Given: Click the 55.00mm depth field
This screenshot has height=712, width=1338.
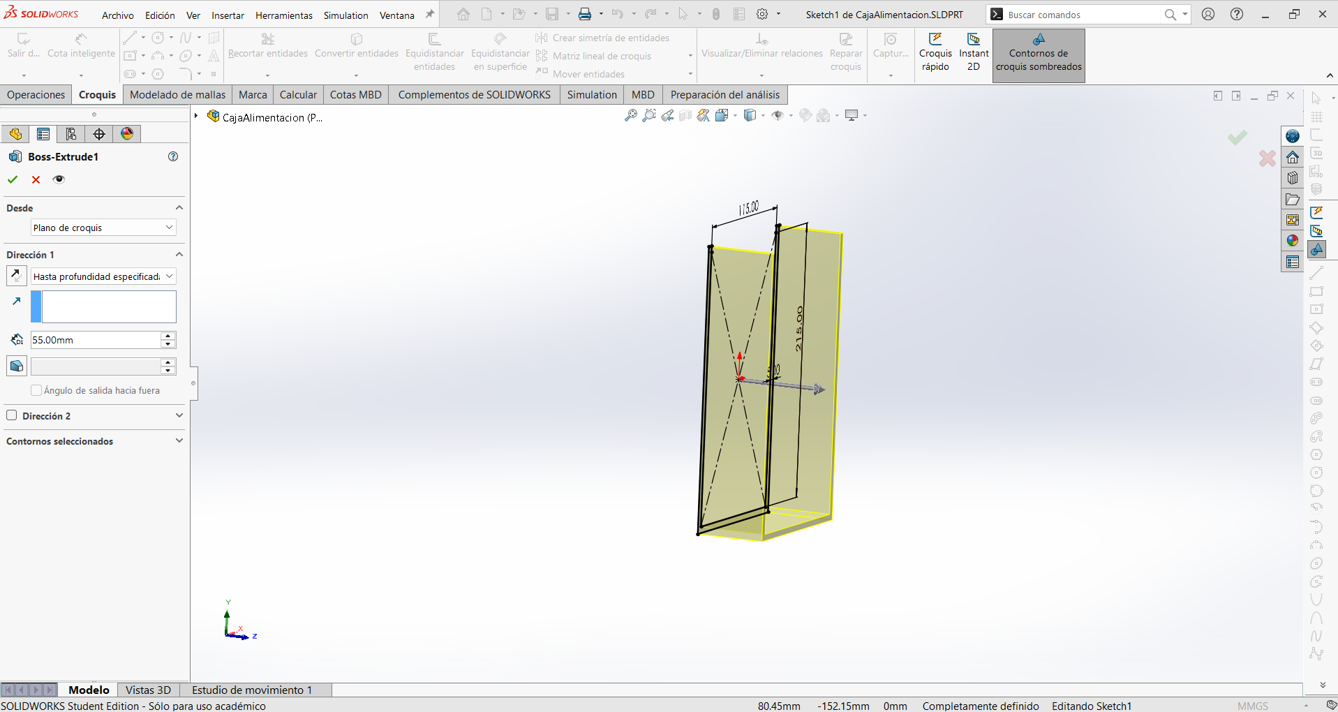Looking at the screenshot, I should pos(96,340).
